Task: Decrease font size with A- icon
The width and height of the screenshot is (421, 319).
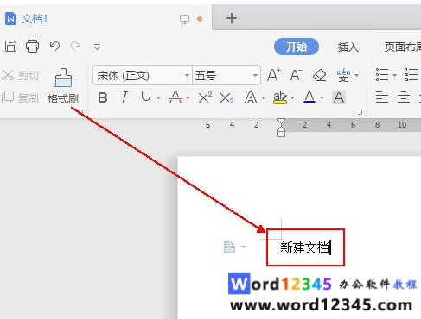Action: 297,75
